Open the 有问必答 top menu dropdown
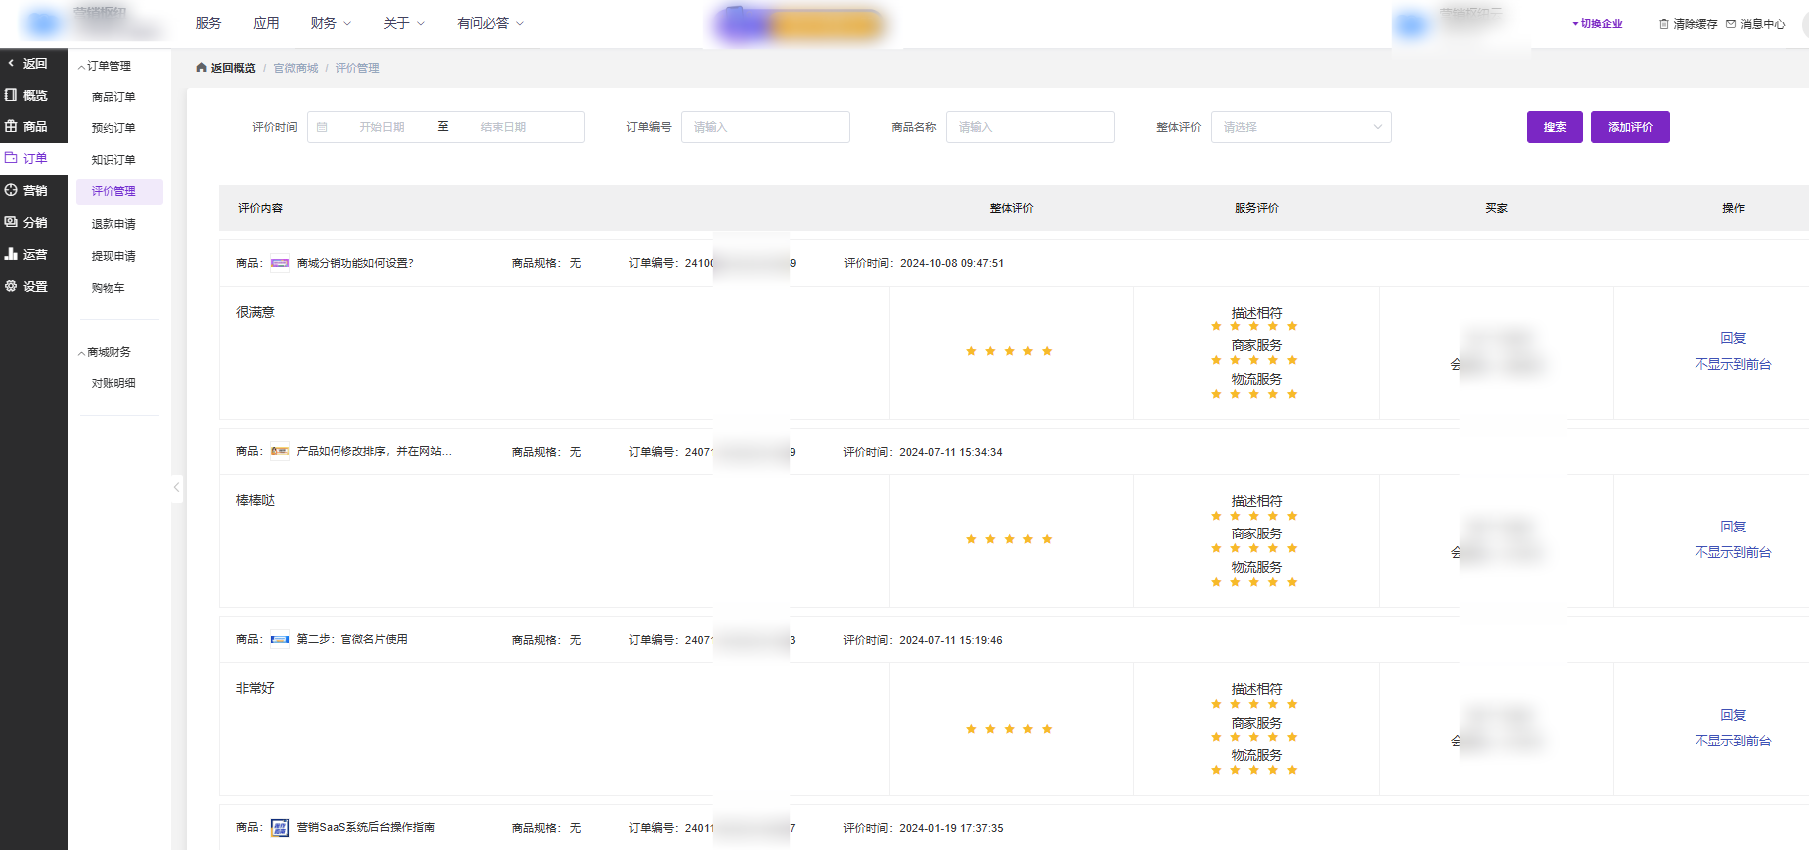This screenshot has width=1809, height=850. coord(490,23)
